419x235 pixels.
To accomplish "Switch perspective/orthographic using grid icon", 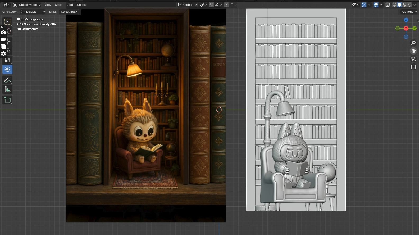I will 413,67.
